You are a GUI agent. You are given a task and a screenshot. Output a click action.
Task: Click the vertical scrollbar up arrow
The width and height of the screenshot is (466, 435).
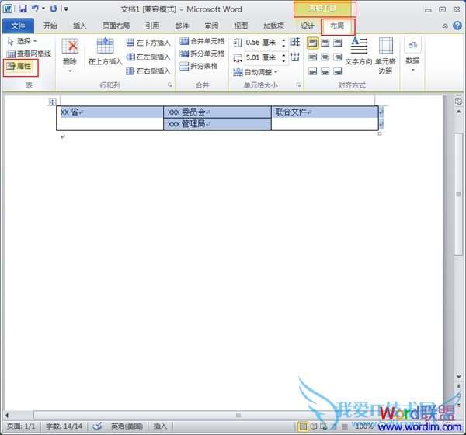(458, 112)
